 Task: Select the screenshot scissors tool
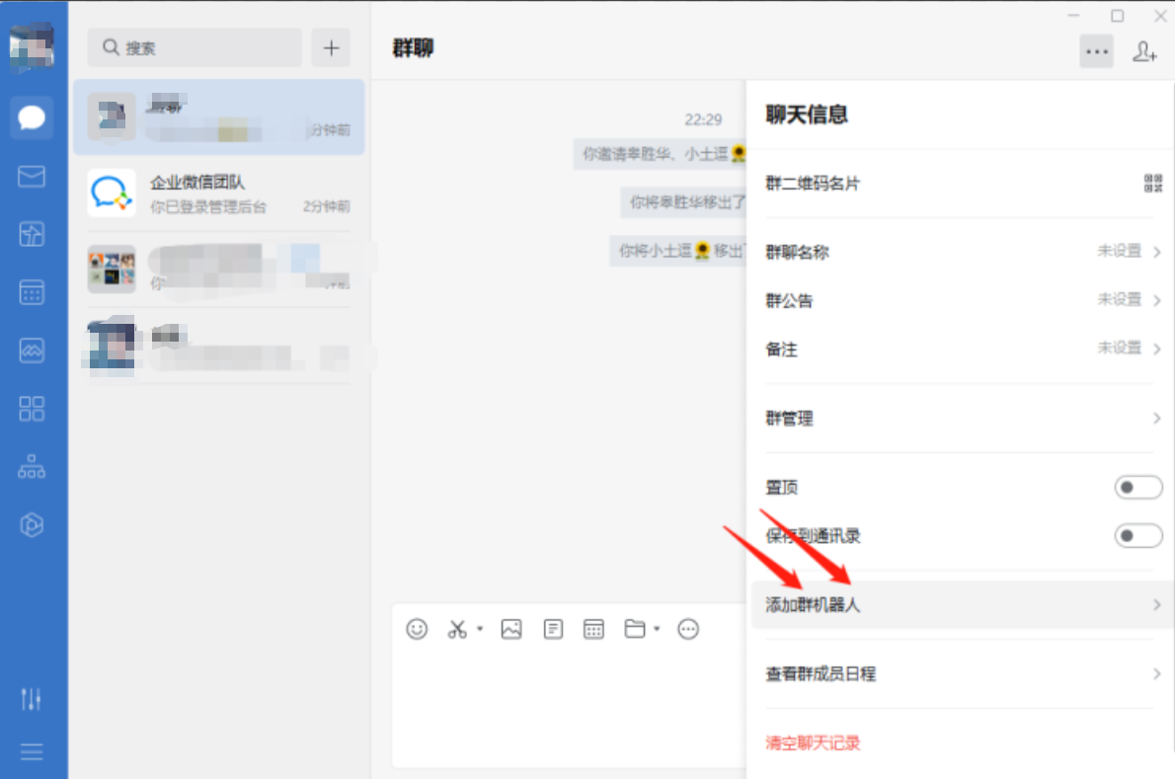coord(459,629)
